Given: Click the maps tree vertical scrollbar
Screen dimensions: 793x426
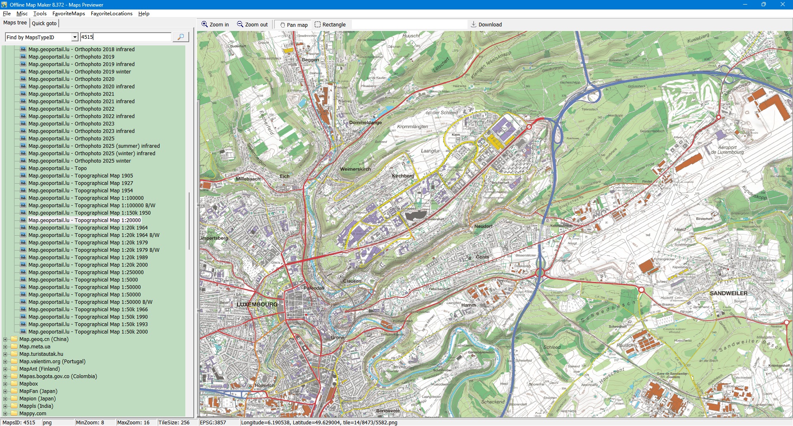Looking at the screenshot, I should [x=189, y=221].
